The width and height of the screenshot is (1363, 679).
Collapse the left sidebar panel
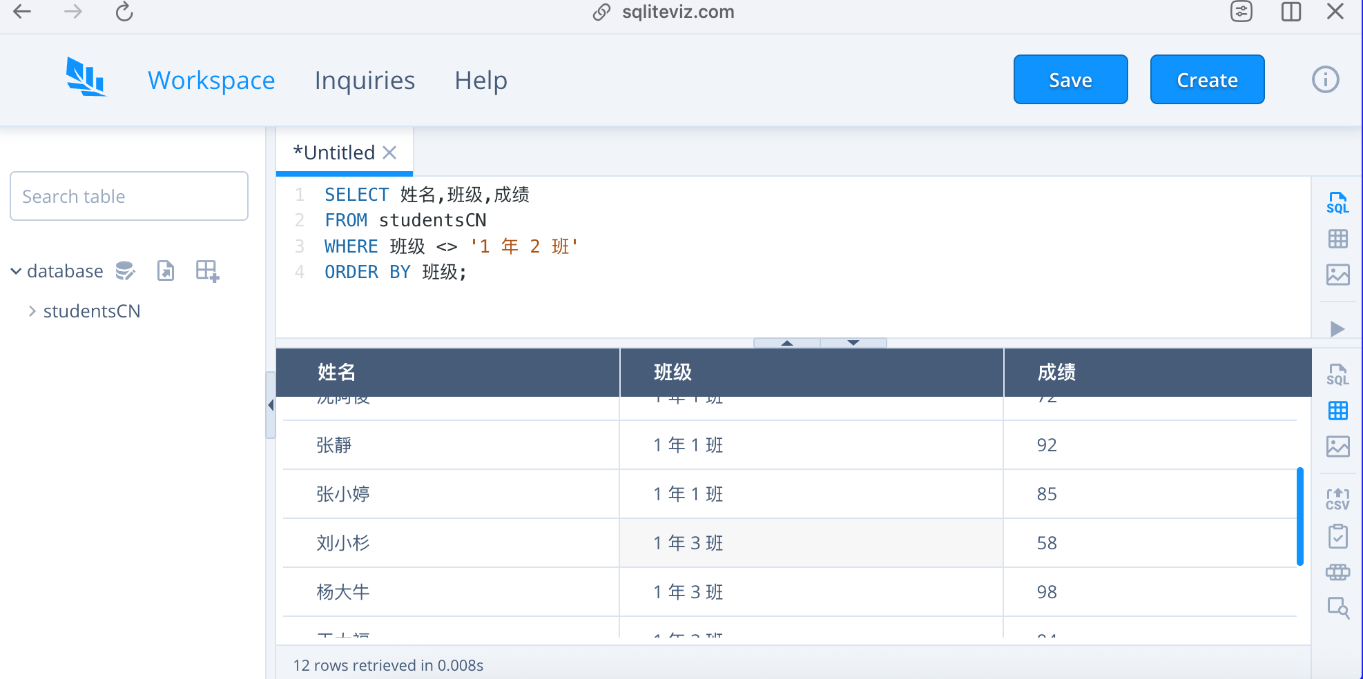coord(271,405)
